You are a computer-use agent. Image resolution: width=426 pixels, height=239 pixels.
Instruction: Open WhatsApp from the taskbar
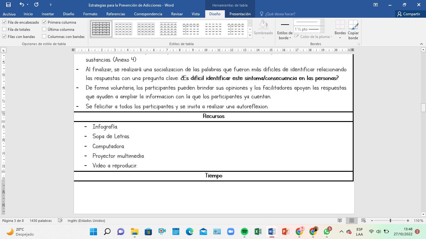[327, 232]
